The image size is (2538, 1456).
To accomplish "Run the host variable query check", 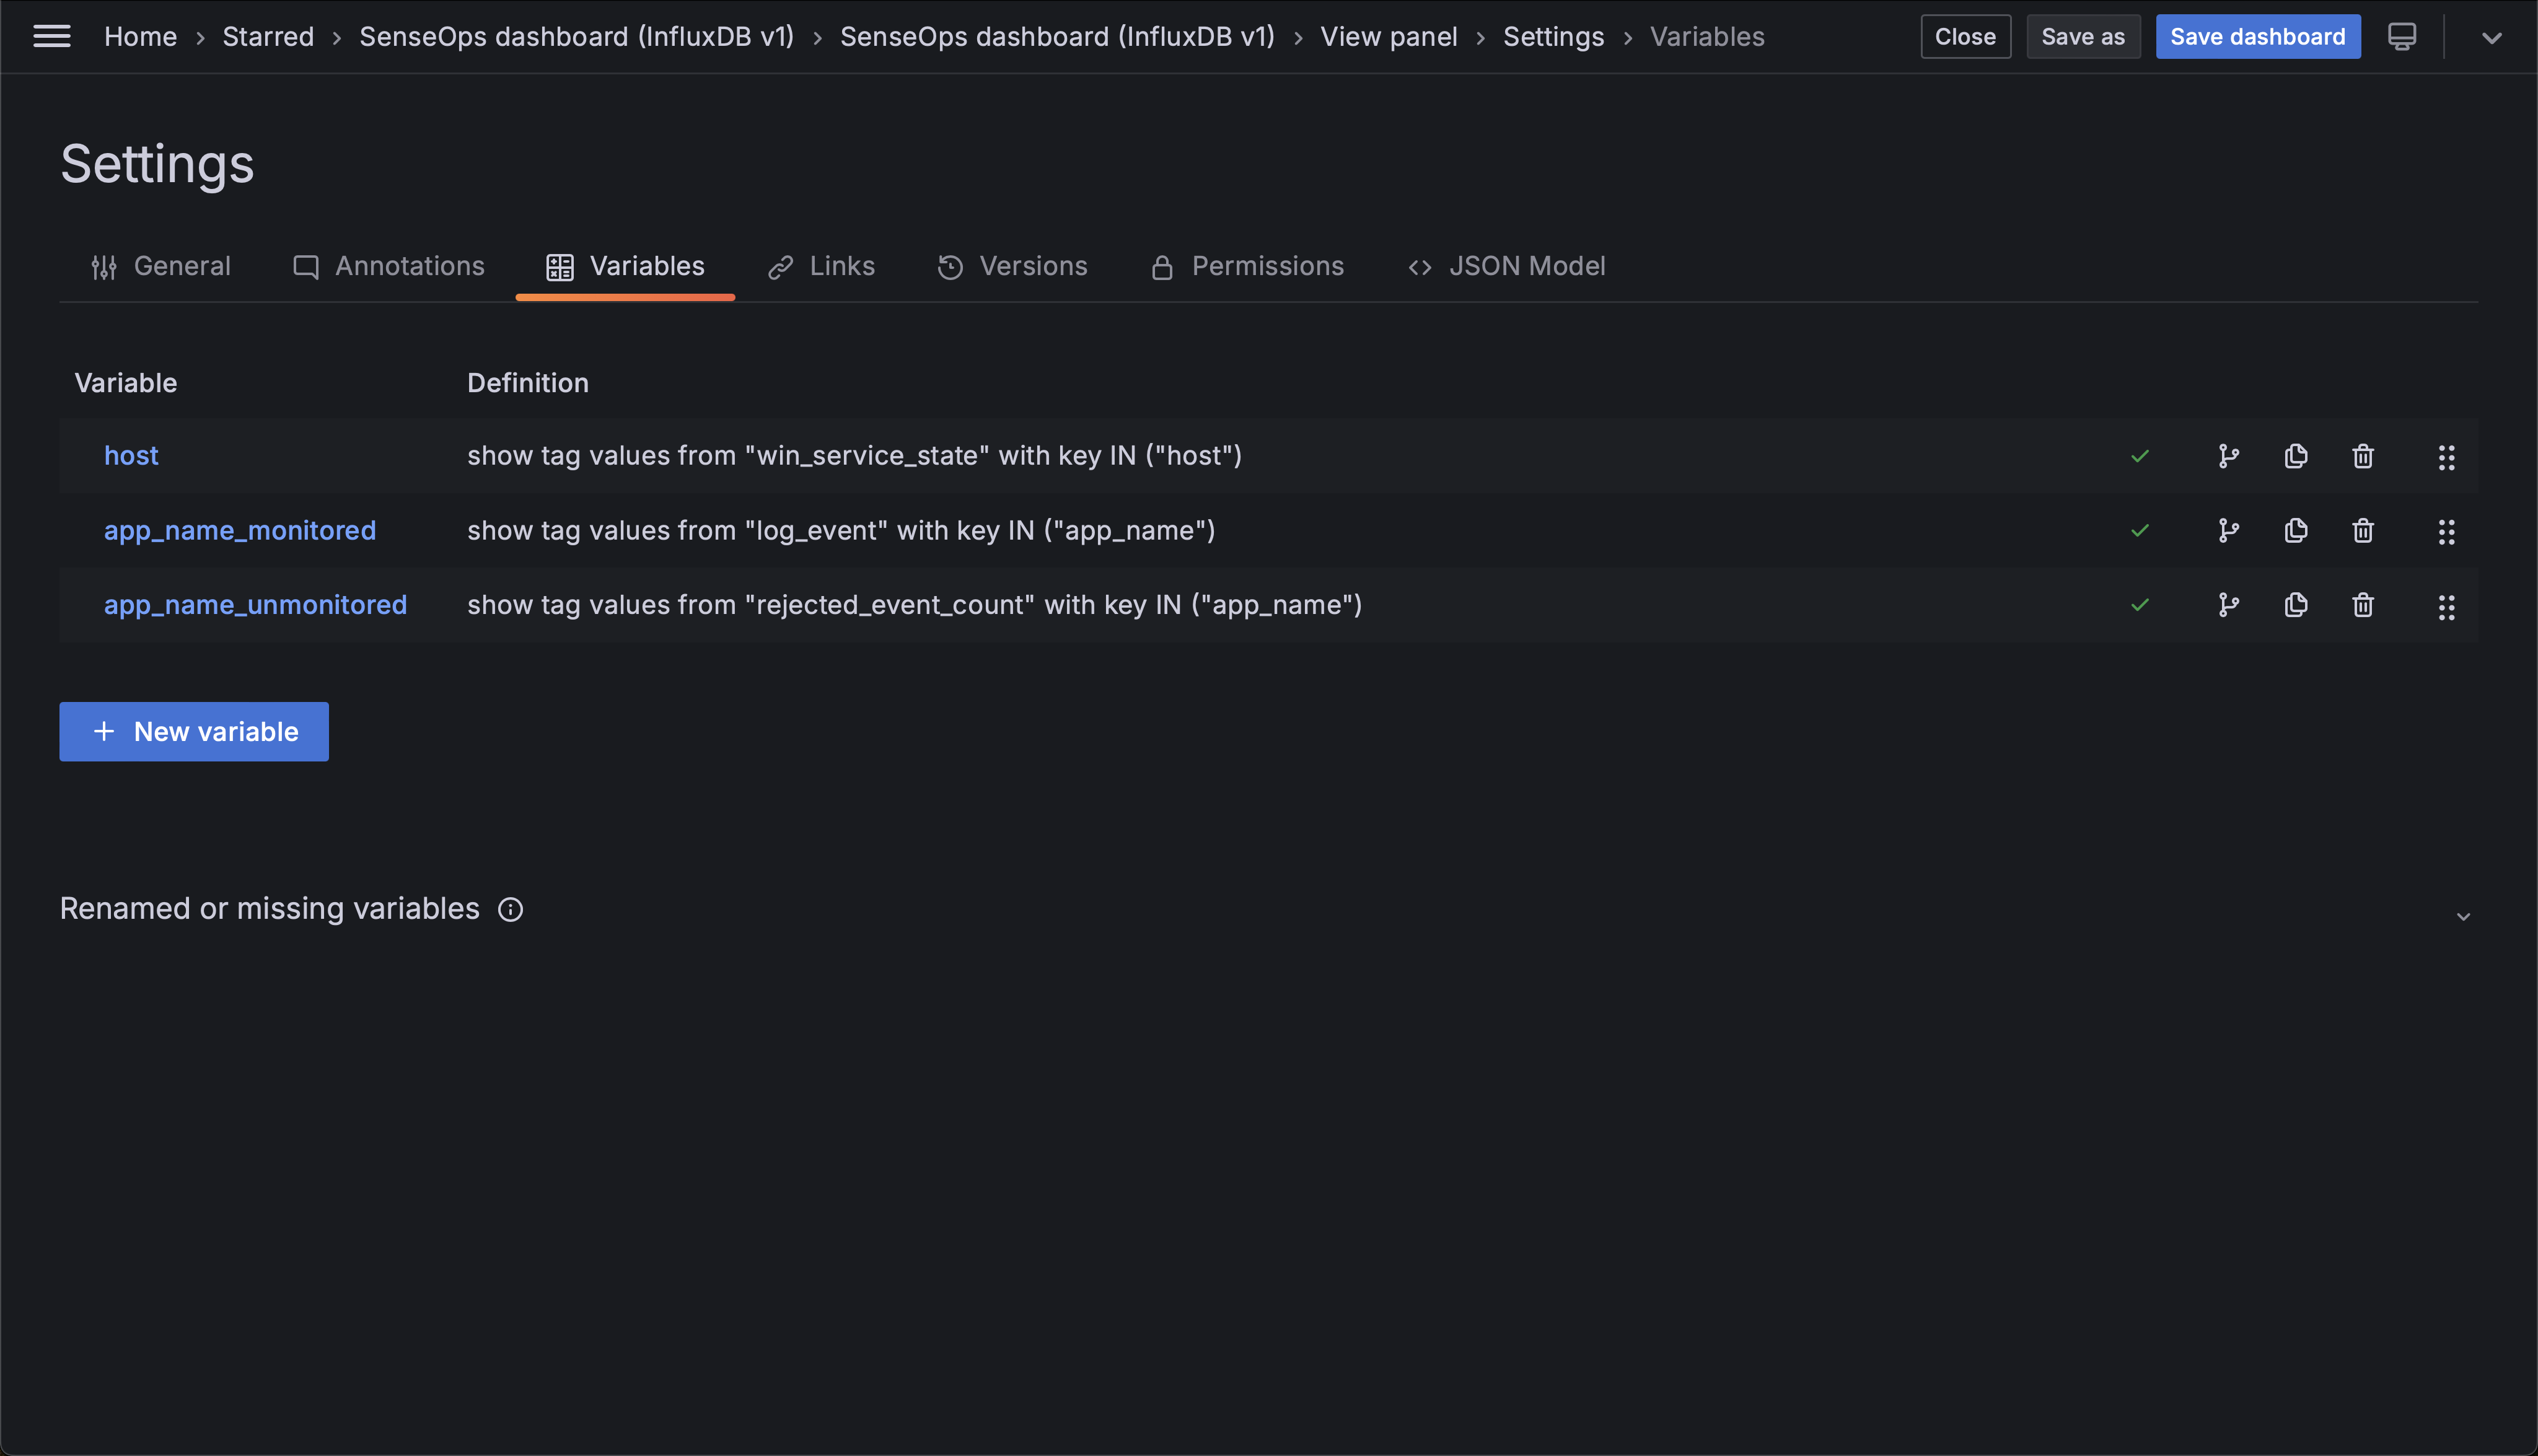I will point(2228,456).
